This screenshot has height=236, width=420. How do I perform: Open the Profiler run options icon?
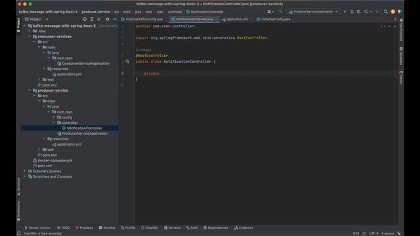[366, 12]
